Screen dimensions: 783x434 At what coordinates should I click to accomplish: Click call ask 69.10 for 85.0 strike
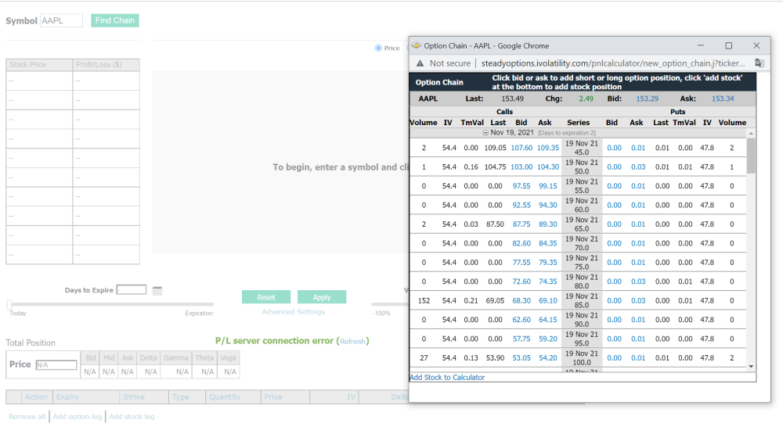coord(548,301)
